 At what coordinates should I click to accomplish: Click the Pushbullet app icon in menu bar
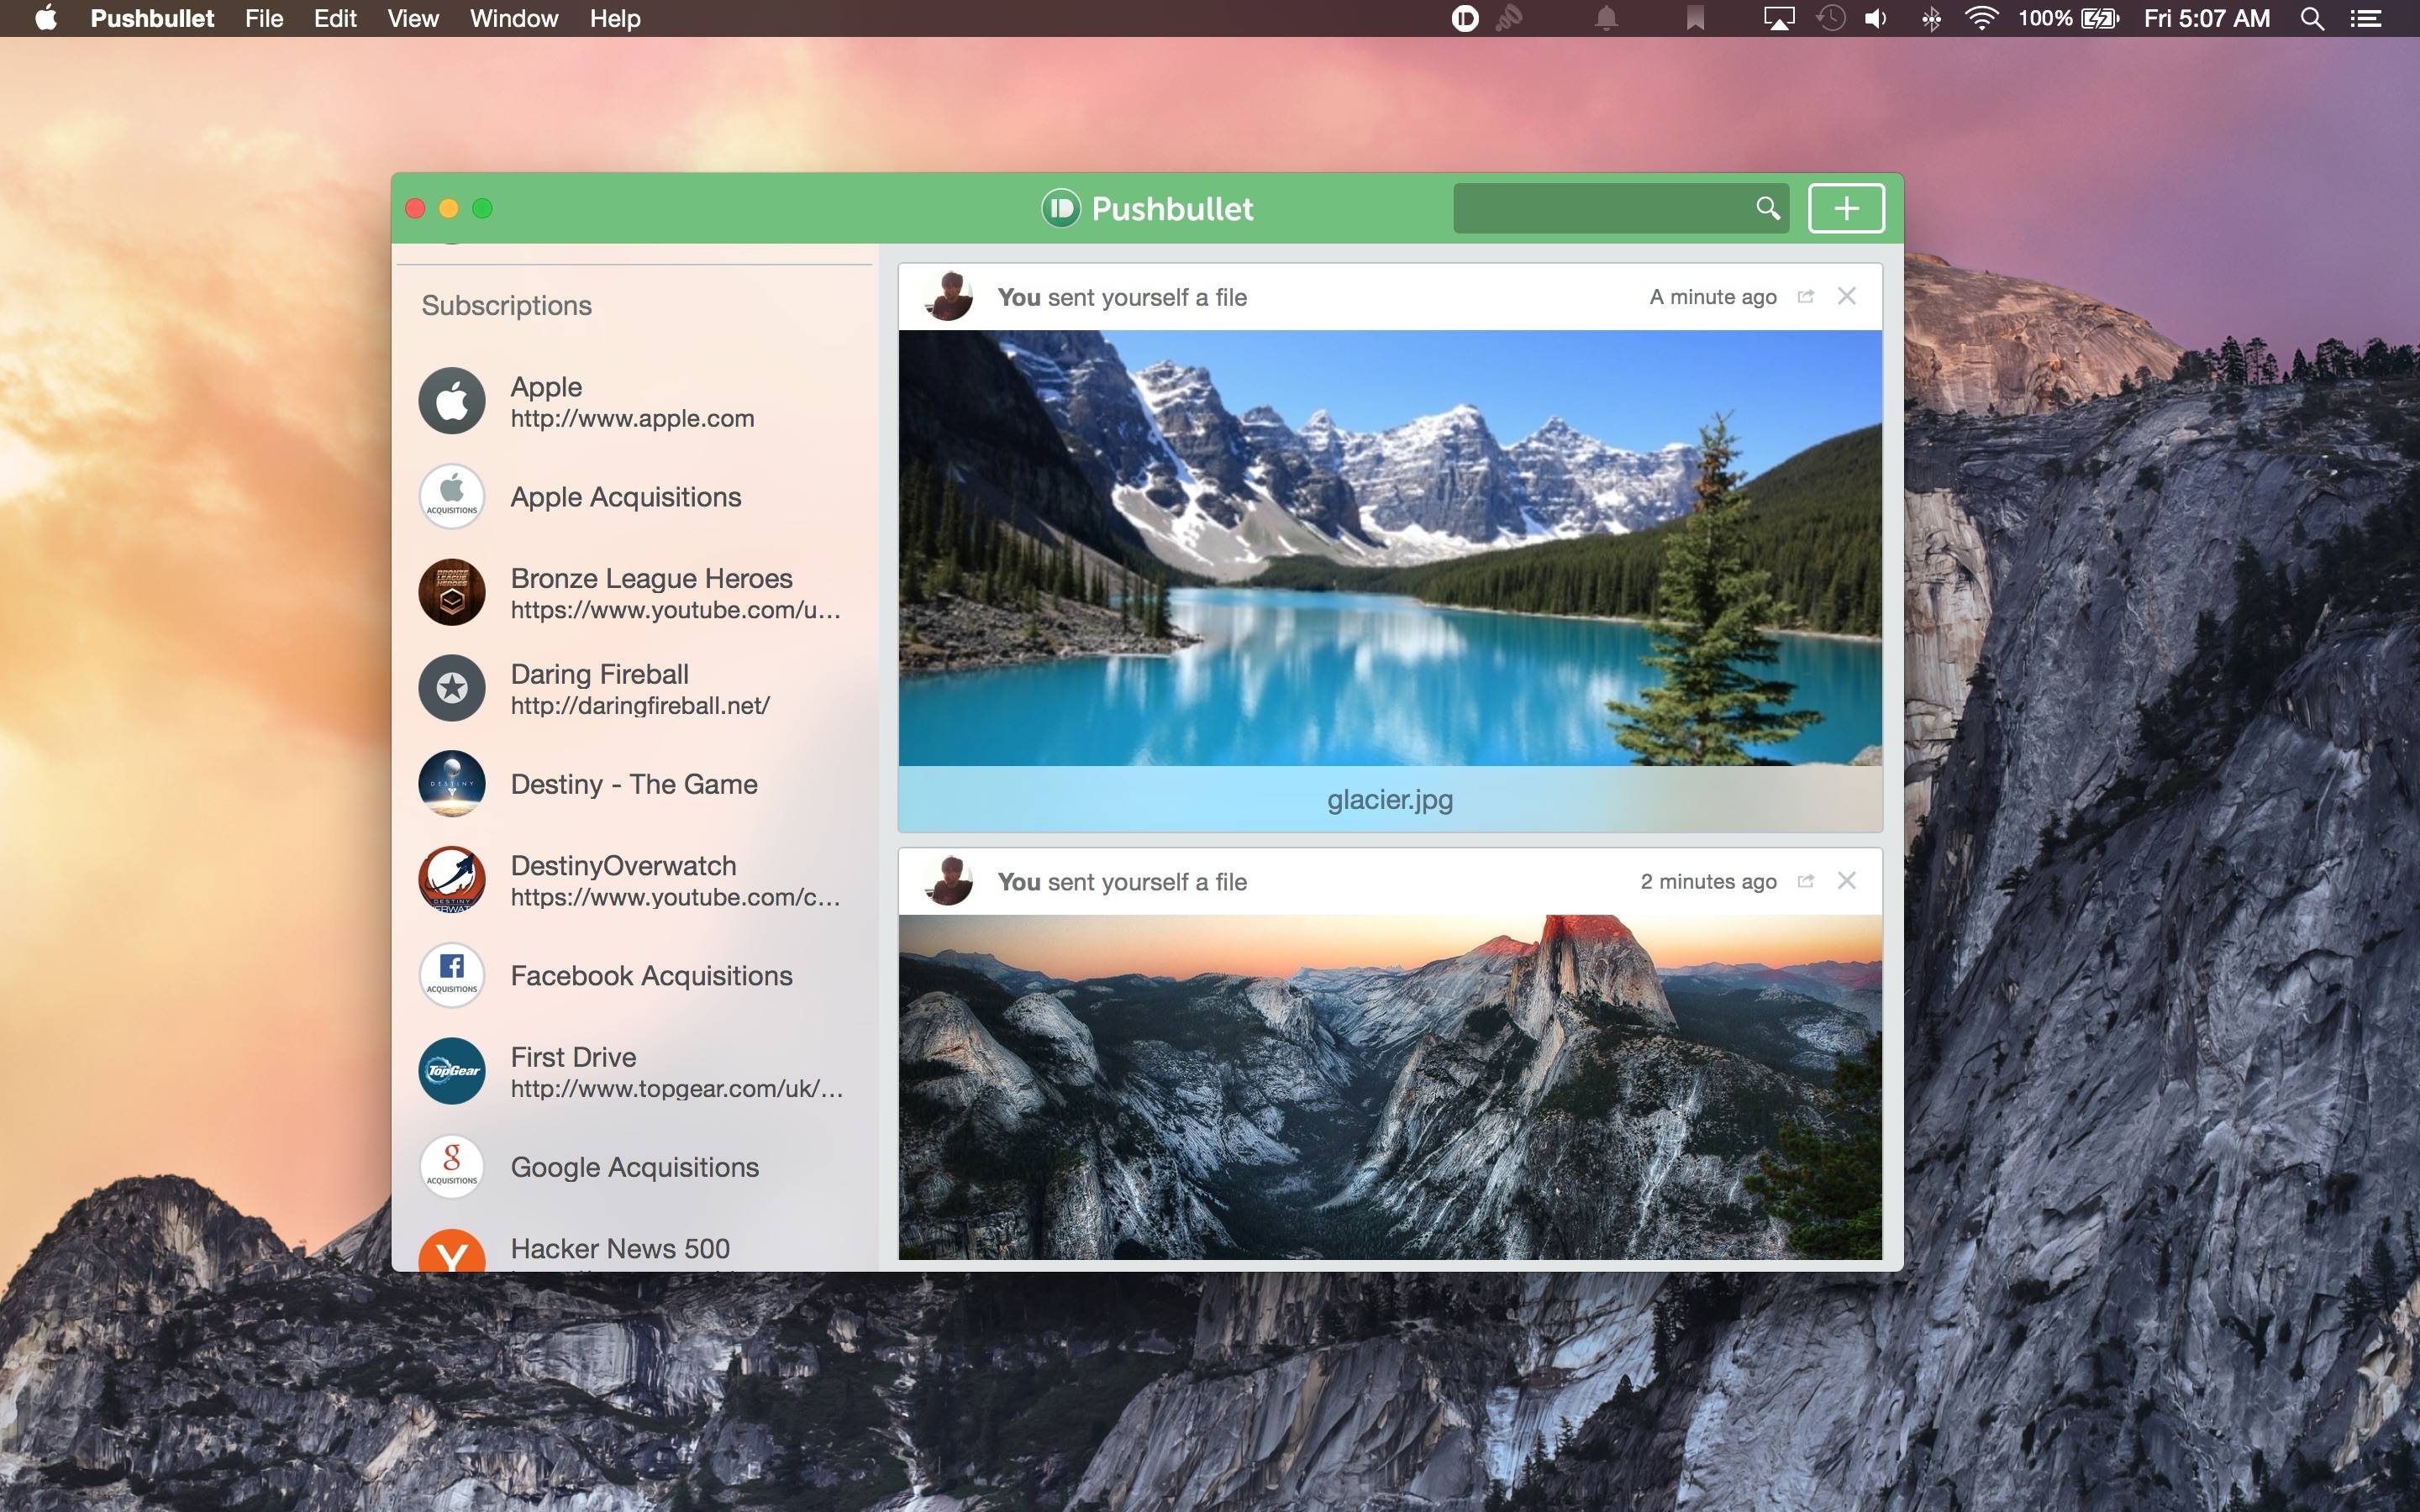(1464, 19)
